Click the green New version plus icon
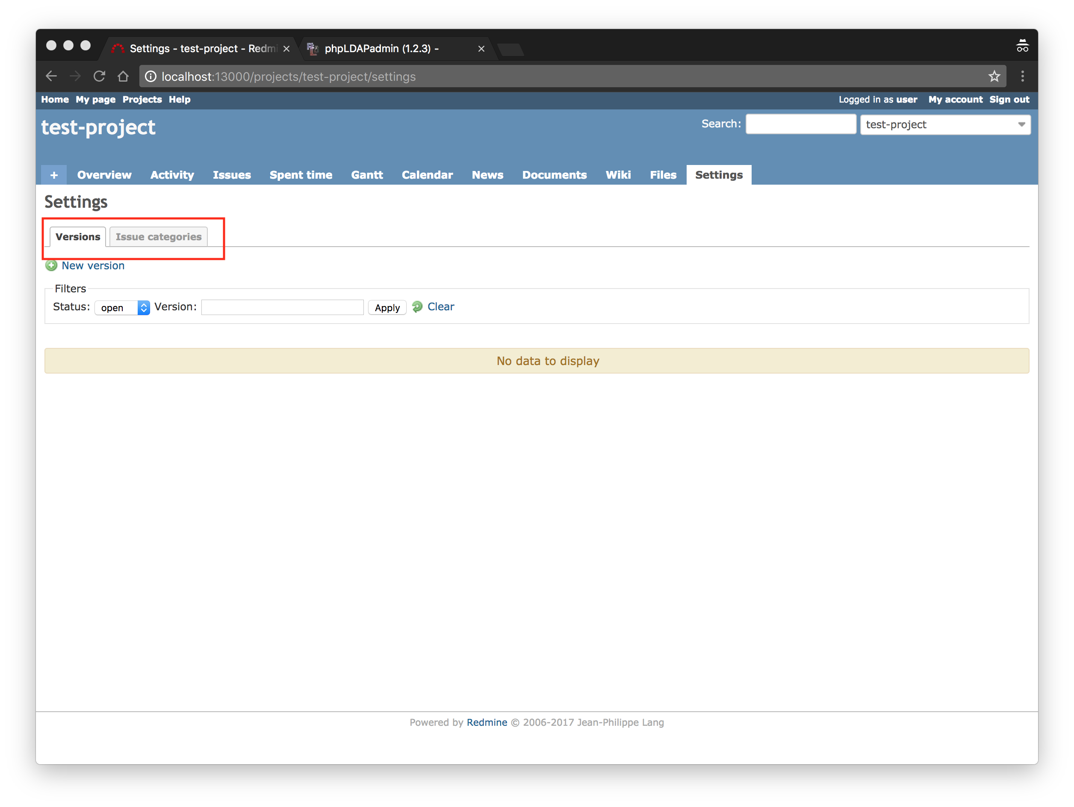This screenshot has height=807, width=1074. tap(51, 265)
